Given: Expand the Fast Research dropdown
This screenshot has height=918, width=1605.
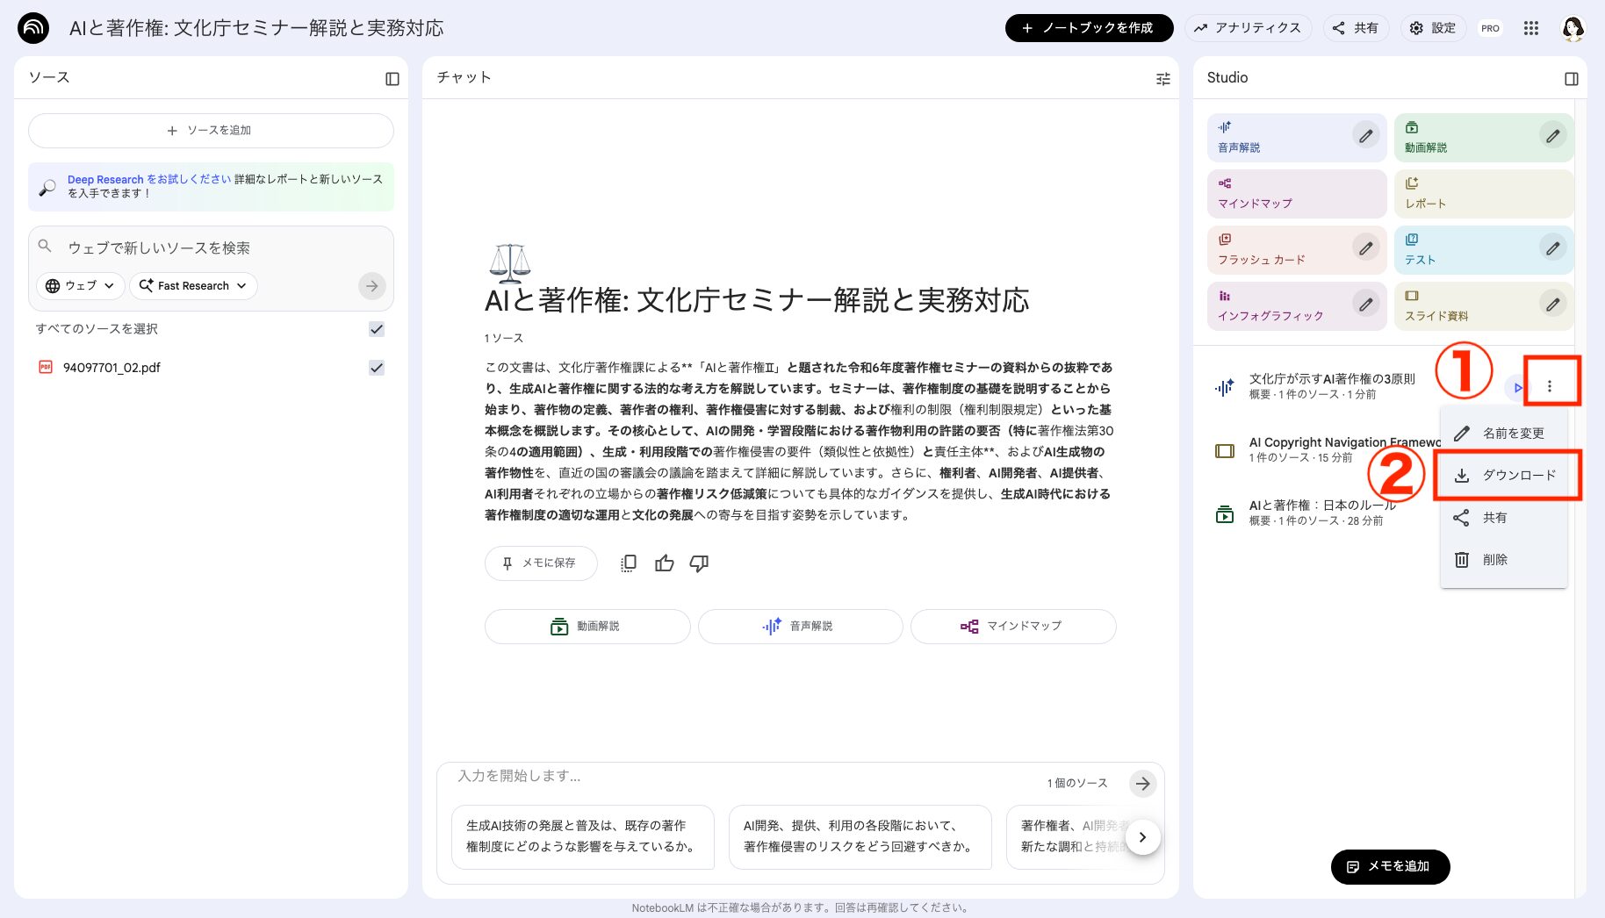Looking at the screenshot, I should (x=192, y=285).
